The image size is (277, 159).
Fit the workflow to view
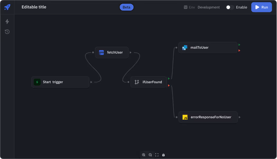point(157,155)
